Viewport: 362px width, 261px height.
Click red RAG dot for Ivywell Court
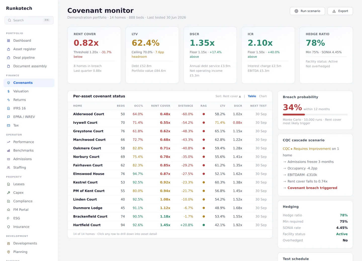(x=204, y=123)
